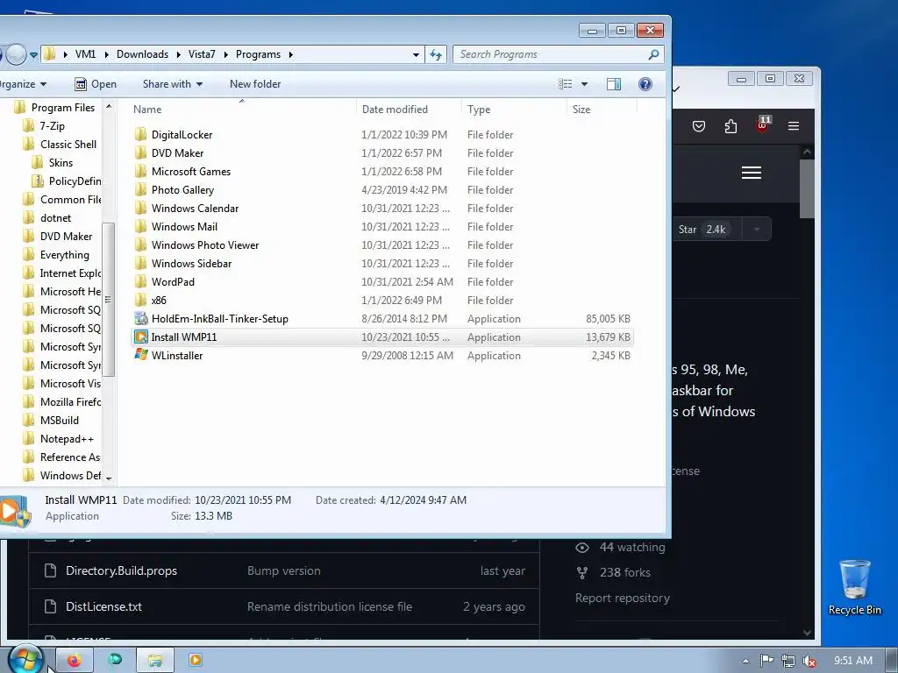
Task: Switch to Firefox on the taskbar
Action: point(74,661)
